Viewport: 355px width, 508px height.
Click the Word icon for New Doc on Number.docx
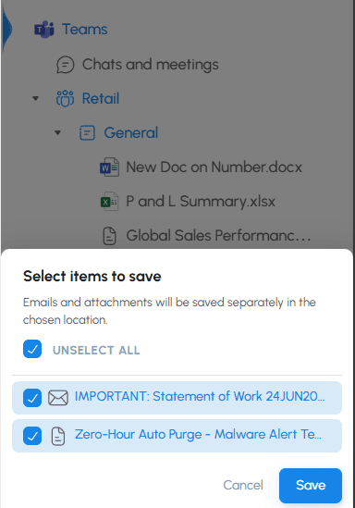point(109,167)
